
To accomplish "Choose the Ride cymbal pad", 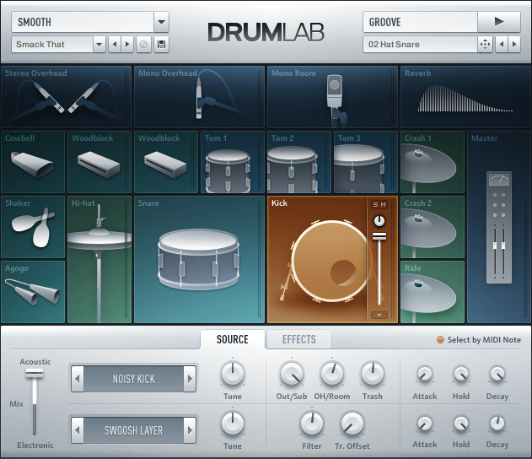I will point(432,292).
